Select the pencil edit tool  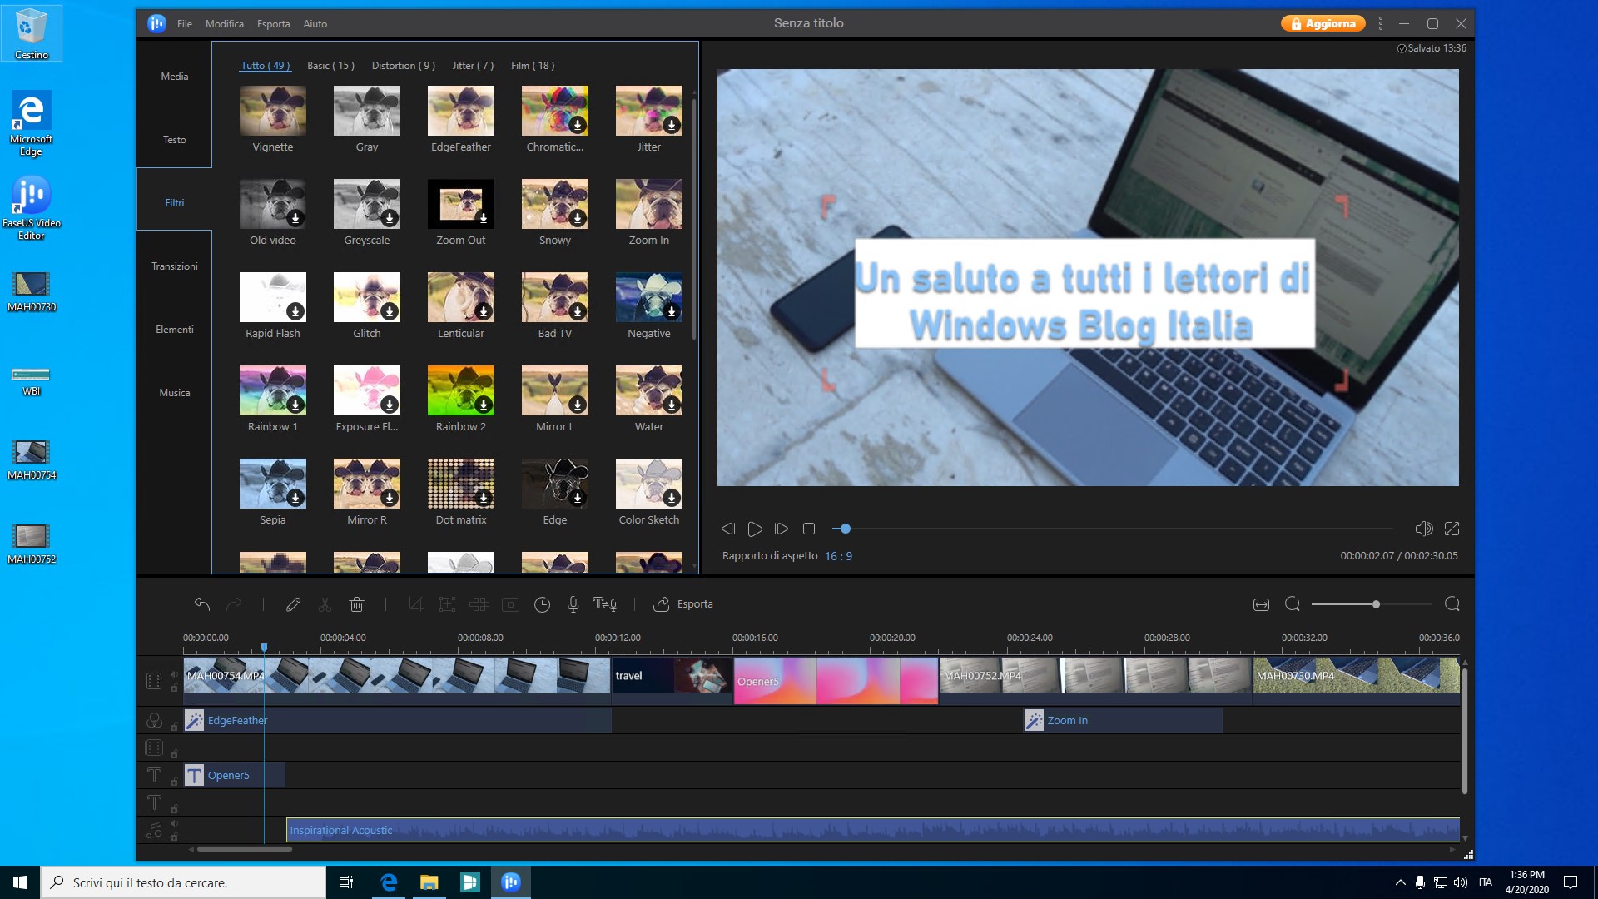pyautogui.click(x=293, y=604)
